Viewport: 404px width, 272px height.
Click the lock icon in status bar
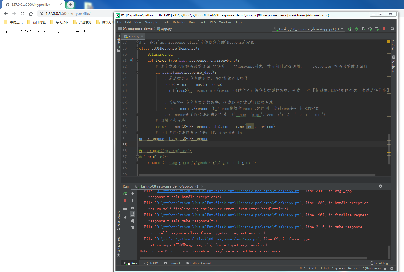[385, 268]
